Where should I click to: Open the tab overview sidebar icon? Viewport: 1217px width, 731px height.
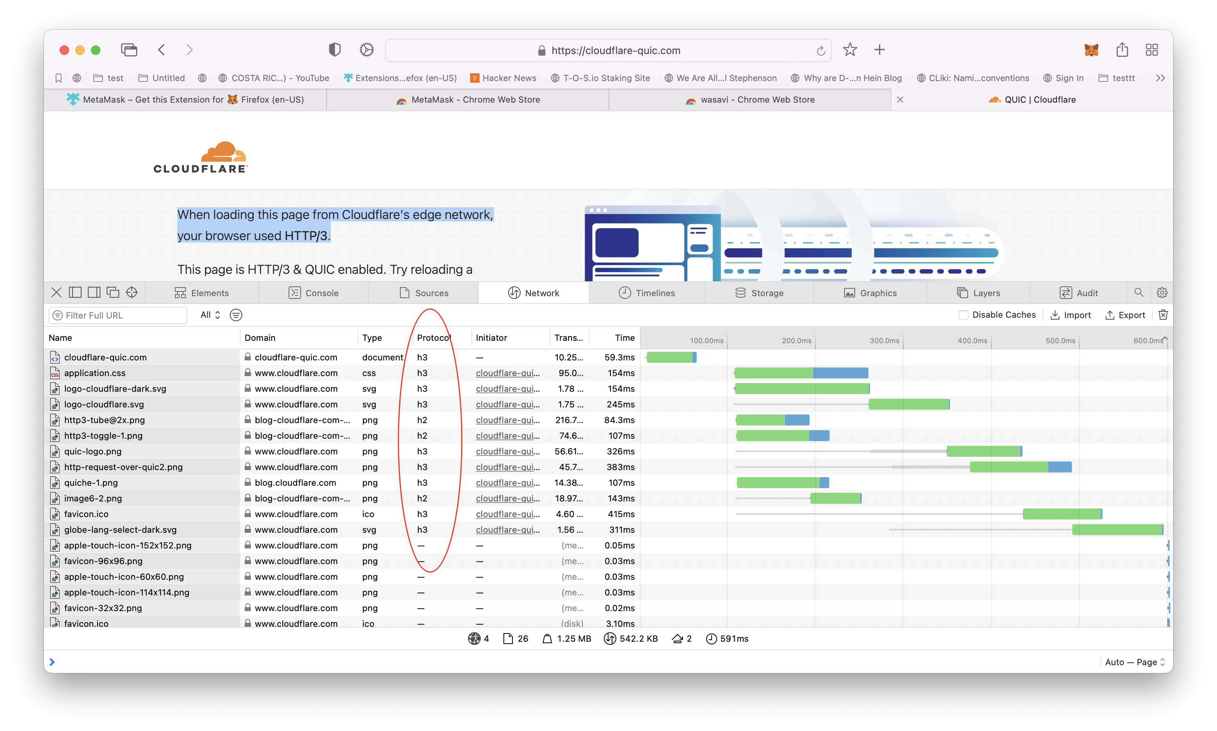pos(129,50)
